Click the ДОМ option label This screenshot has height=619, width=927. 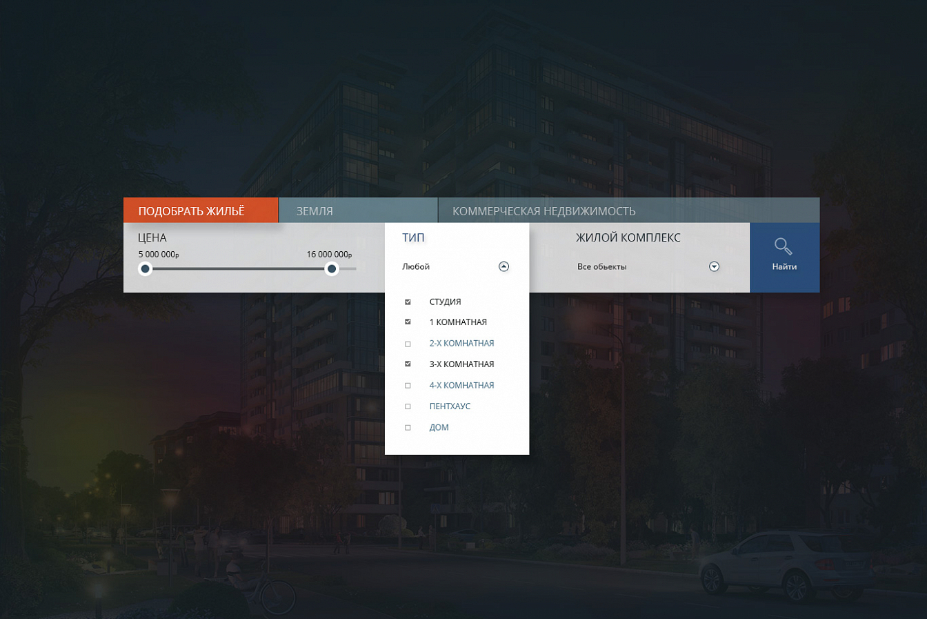[x=439, y=428]
